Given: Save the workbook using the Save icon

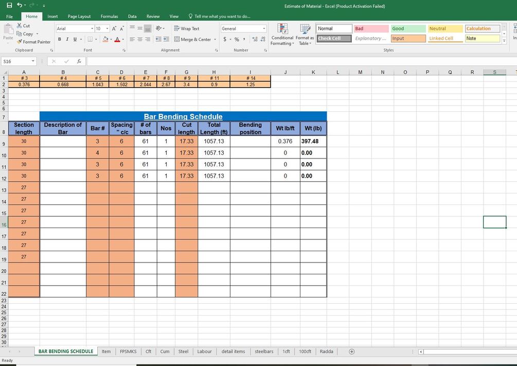Looking at the screenshot, I should 9,5.
